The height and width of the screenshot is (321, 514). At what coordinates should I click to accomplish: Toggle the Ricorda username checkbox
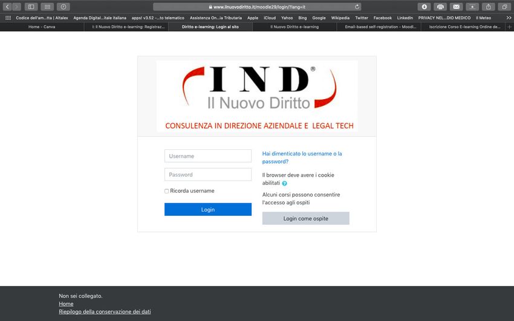(x=166, y=191)
